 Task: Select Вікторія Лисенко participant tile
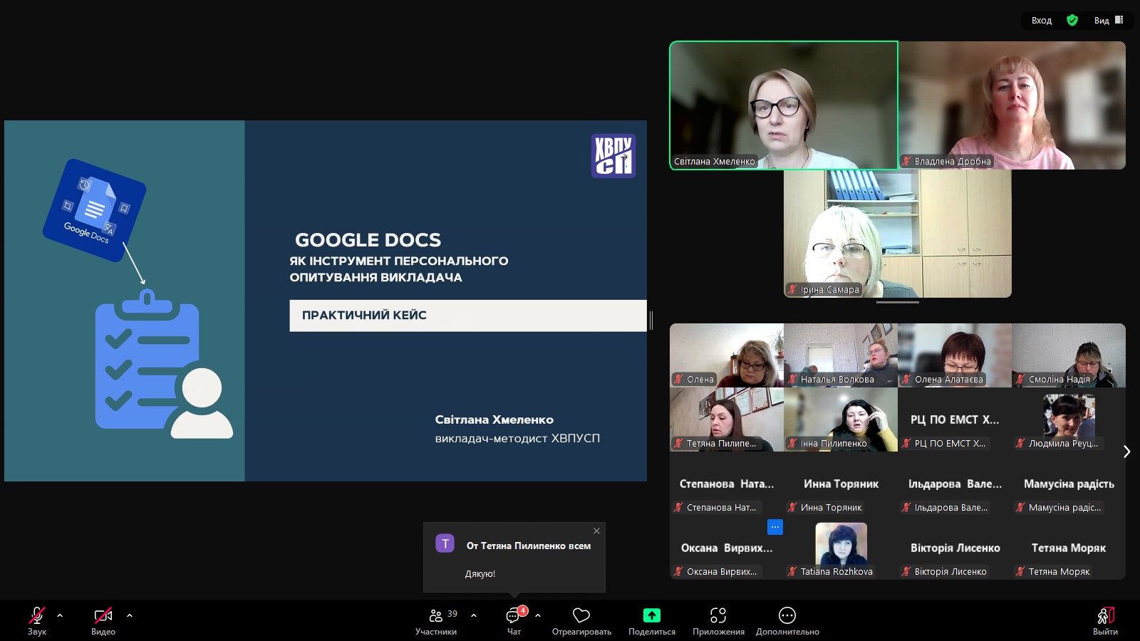tap(955, 548)
